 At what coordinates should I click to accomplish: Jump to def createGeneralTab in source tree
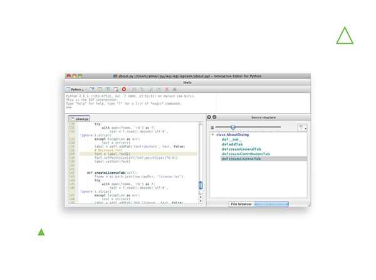pos(241,149)
